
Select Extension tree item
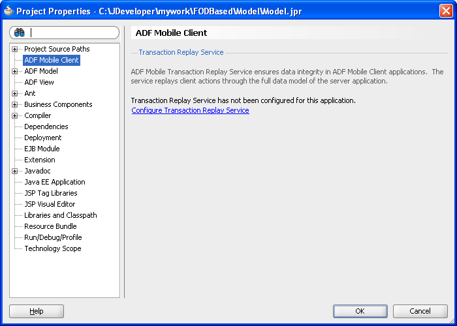(x=40, y=160)
